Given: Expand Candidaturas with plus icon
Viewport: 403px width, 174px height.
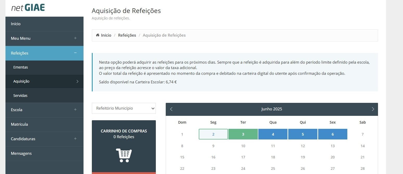Looking at the screenshot, I should [x=75, y=139].
